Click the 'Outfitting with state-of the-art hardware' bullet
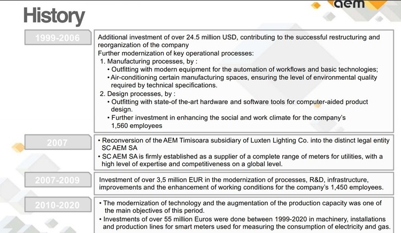The height and width of the screenshot is (233, 401). tap(238, 106)
